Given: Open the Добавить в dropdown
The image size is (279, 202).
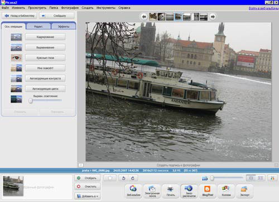Looking at the screenshot, I should [x=88, y=196].
